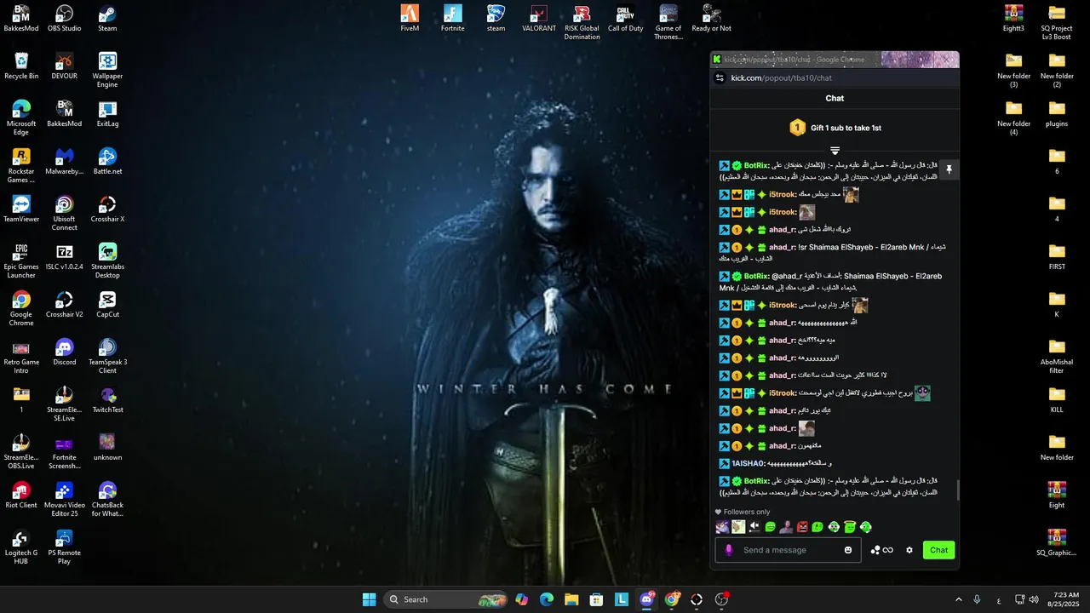Open ExitLag desktop icon
1090x613 pixels.
107,114
